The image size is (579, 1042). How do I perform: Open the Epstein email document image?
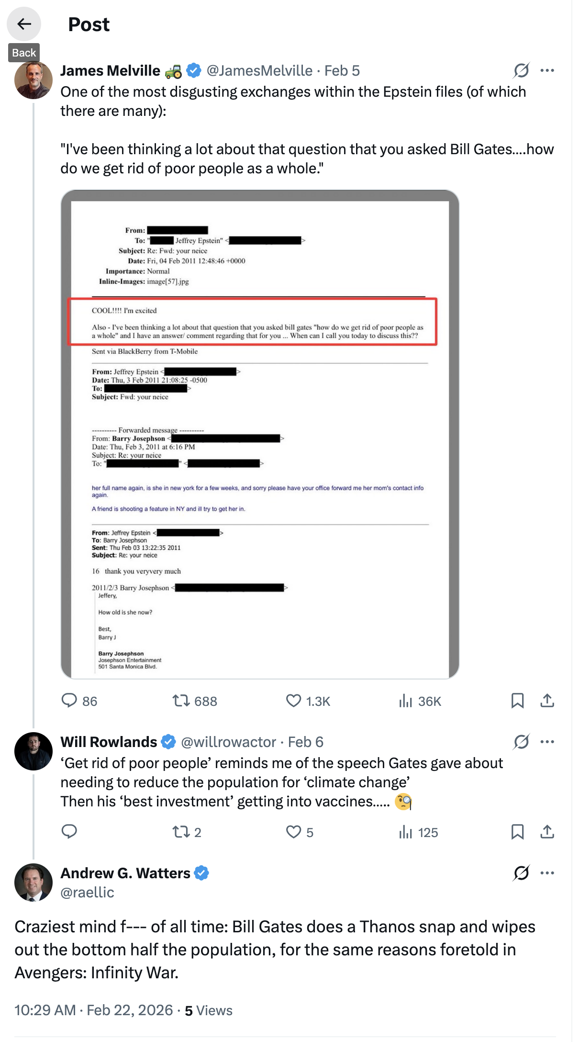click(260, 434)
